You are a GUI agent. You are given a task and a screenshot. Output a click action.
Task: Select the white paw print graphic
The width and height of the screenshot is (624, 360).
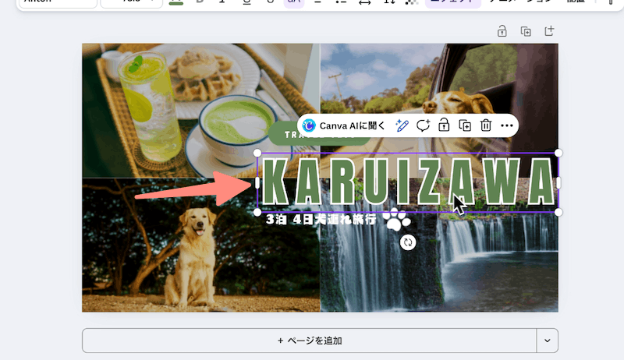(x=396, y=219)
